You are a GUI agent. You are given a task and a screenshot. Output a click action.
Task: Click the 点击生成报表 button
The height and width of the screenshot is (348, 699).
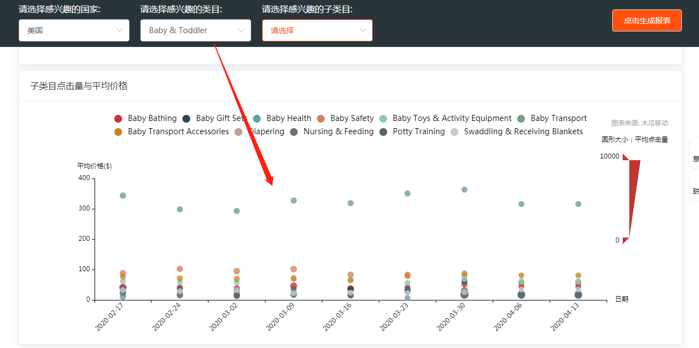[647, 20]
